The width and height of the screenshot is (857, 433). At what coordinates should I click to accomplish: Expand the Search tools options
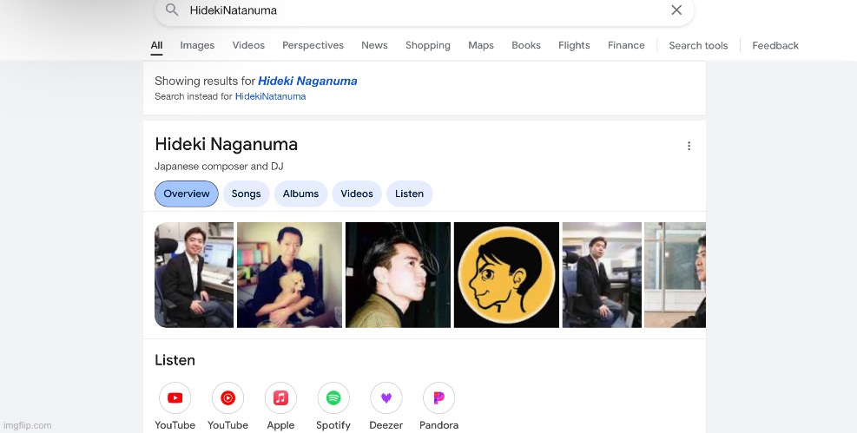pos(698,45)
